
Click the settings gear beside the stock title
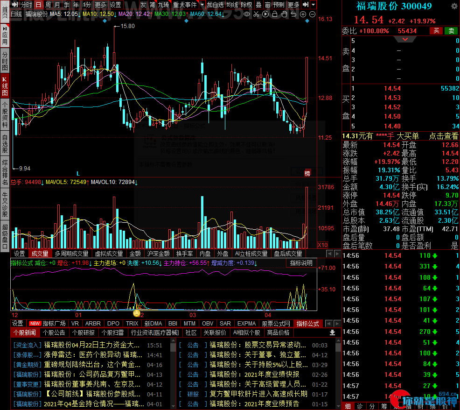click(454, 6)
